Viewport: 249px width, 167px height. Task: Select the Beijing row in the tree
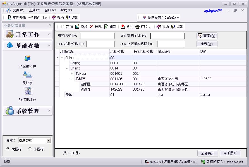coord(150,63)
